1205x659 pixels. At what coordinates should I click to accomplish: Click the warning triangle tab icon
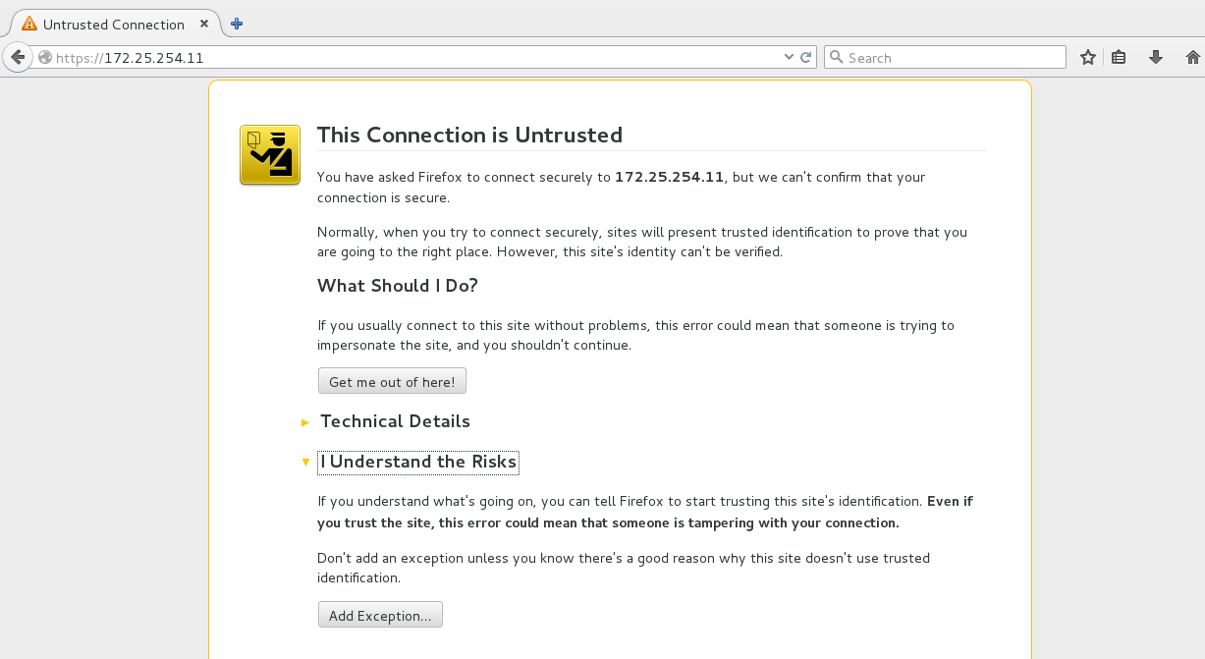[x=29, y=24]
